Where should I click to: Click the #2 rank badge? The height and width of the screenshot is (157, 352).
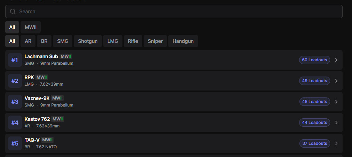coord(15,81)
